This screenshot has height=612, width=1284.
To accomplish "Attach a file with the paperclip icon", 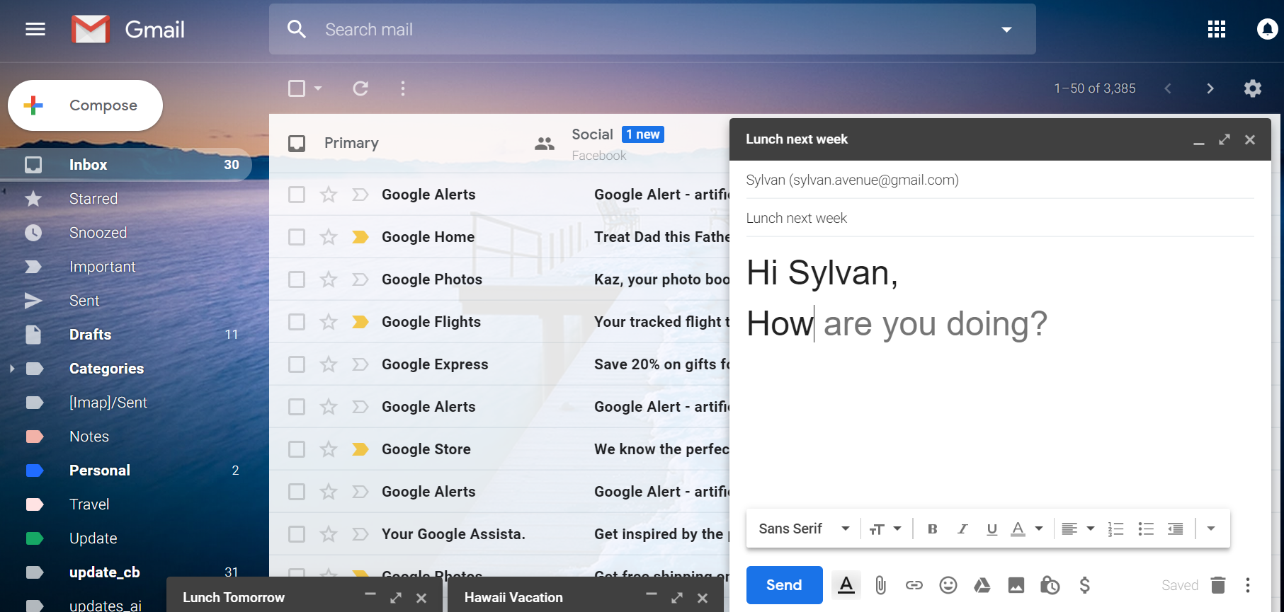I will coord(880,585).
